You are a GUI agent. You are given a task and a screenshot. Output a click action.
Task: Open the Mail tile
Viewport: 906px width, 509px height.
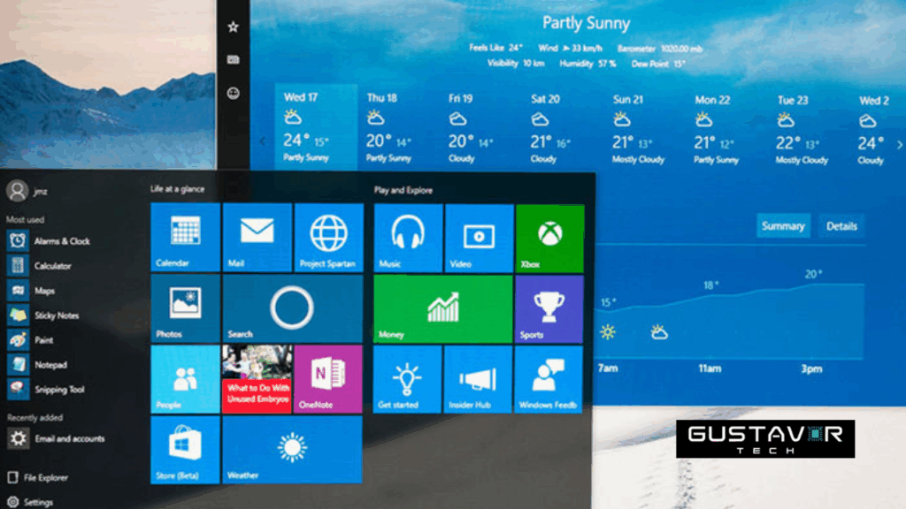(257, 237)
